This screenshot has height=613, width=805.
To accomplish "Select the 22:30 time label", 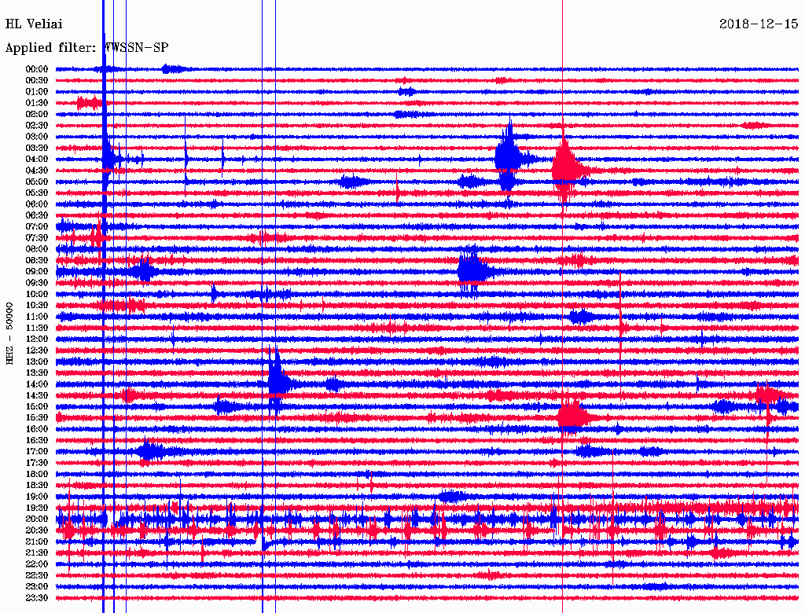I will pos(37,575).
